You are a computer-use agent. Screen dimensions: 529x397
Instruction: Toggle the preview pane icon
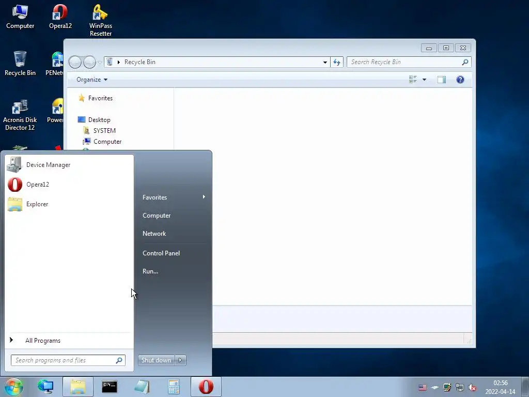(442, 80)
